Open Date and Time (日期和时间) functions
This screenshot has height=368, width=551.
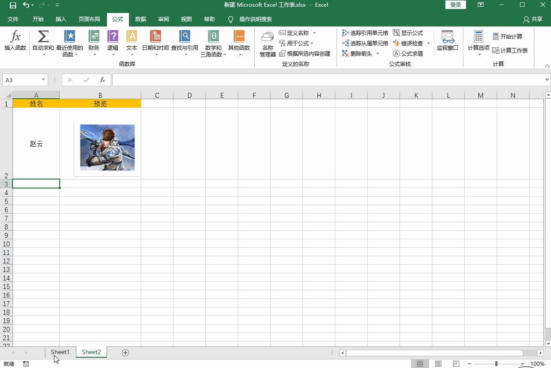pyautogui.click(x=156, y=44)
